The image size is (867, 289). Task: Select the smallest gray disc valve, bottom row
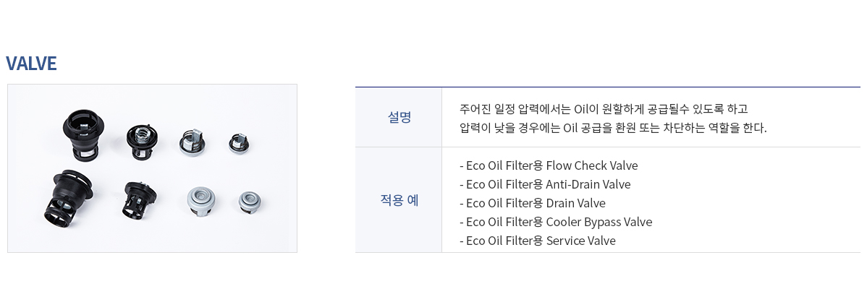[250, 202]
